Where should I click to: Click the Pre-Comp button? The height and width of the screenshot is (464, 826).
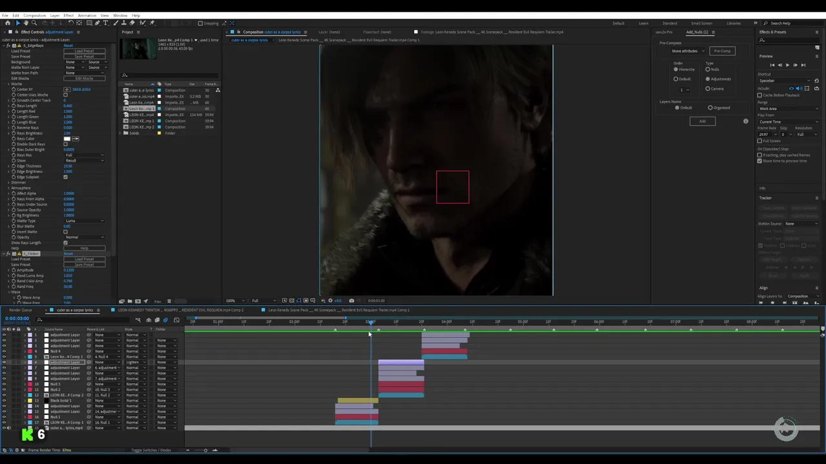tap(722, 51)
